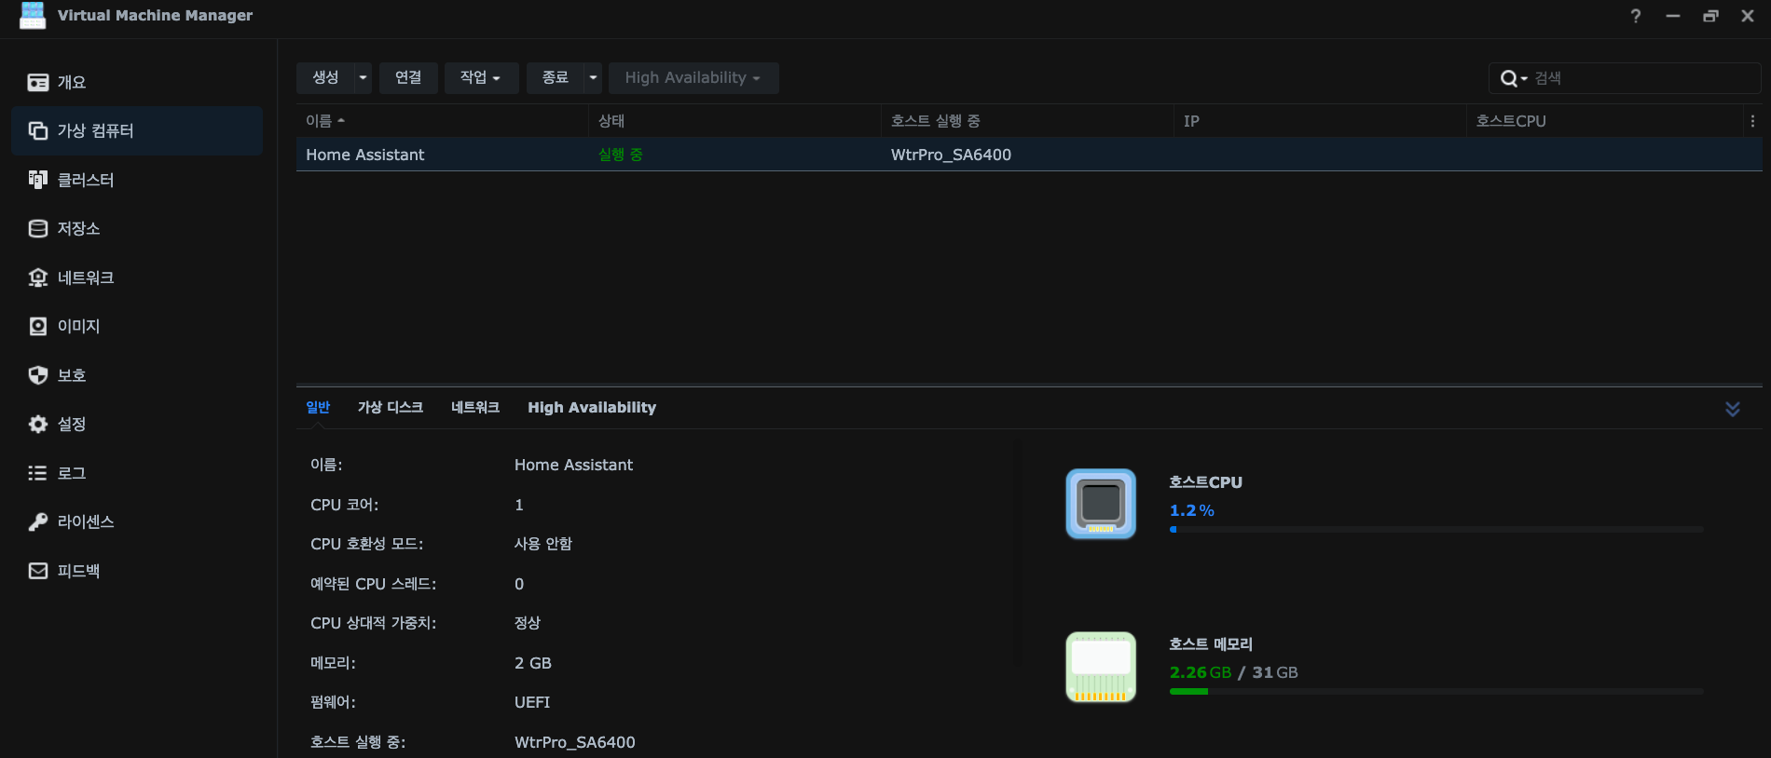The image size is (1771, 758).
Task: Click the Feedback (피드백) envelope icon
Action: pyautogui.click(x=37, y=571)
